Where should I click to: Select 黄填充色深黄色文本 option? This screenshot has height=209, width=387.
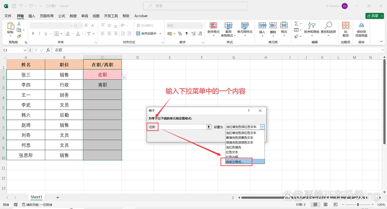point(245,137)
